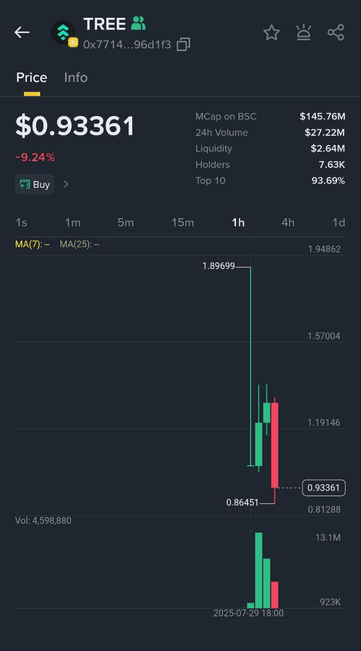Select the 1m chart interval
Viewport: 361px width, 651px height.
(73, 222)
